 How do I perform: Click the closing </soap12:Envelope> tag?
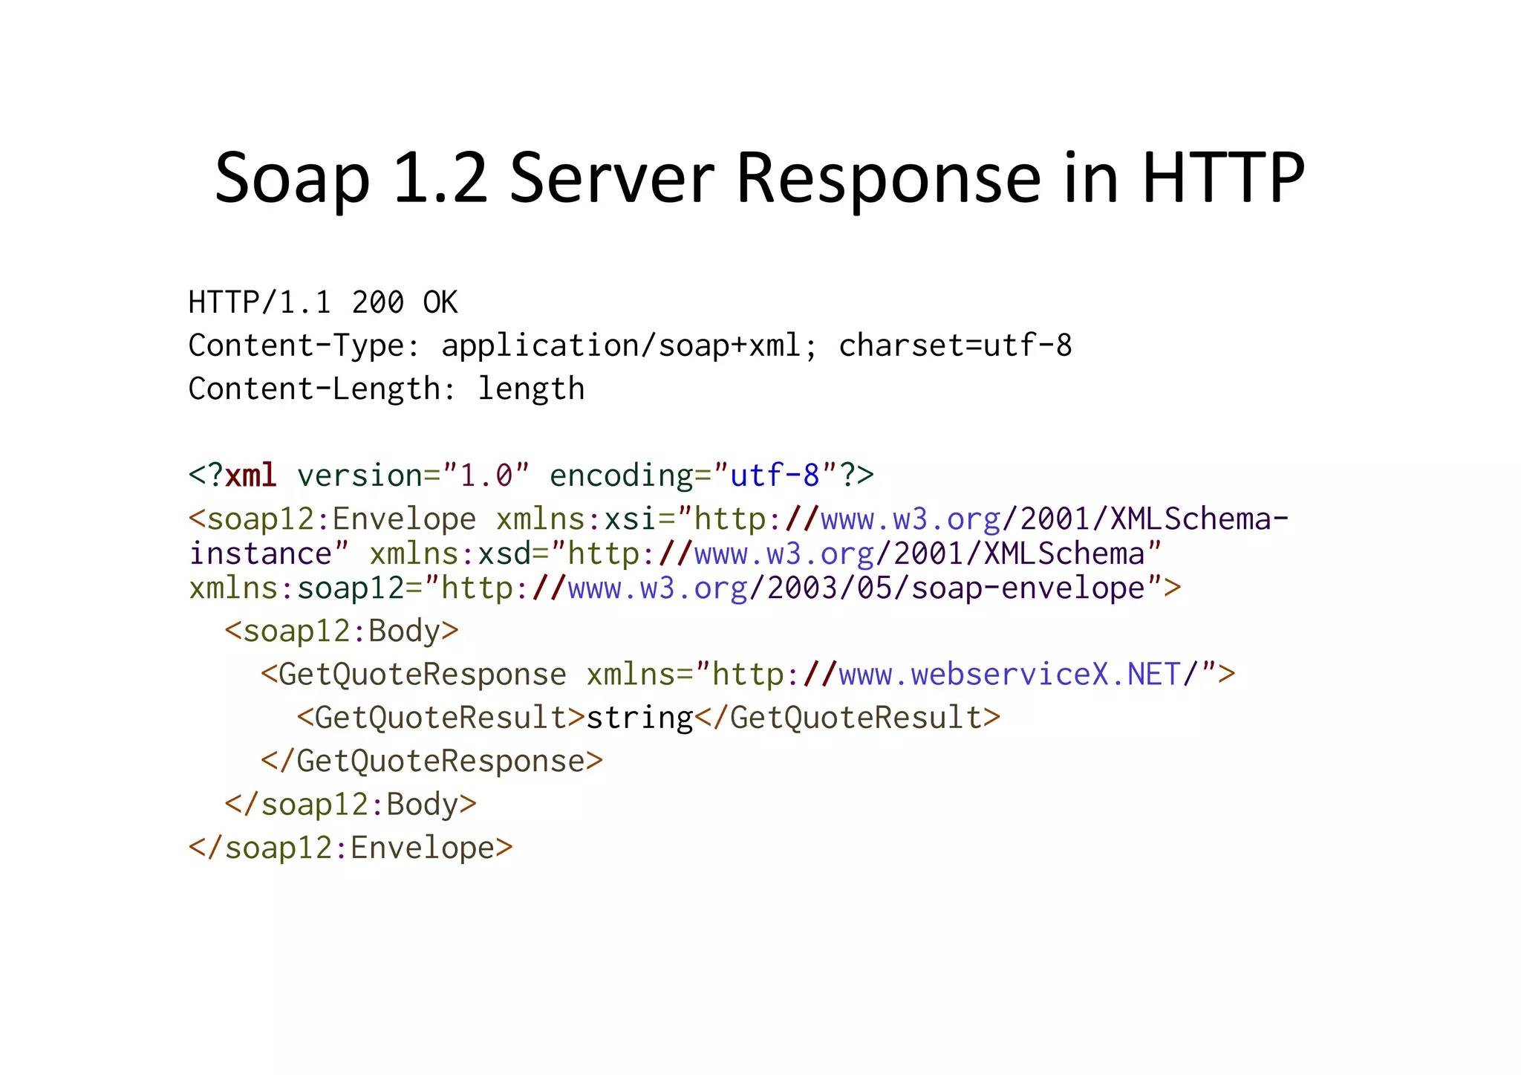point(351,848)
